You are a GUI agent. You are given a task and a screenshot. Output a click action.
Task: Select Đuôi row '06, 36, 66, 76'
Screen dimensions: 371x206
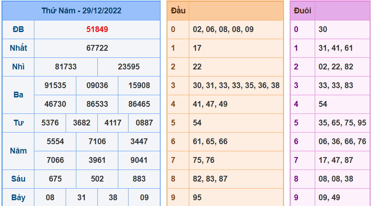point(342,141)
